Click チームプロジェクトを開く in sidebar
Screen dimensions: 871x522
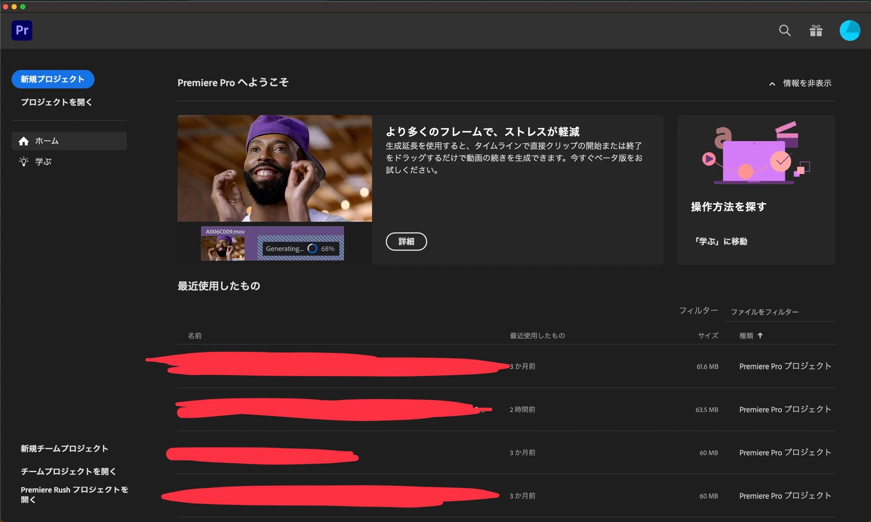pyautogui.click(x=68, y=471)
